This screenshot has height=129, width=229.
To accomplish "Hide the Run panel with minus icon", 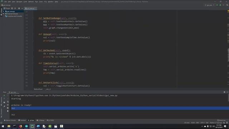I will [228, 92].
